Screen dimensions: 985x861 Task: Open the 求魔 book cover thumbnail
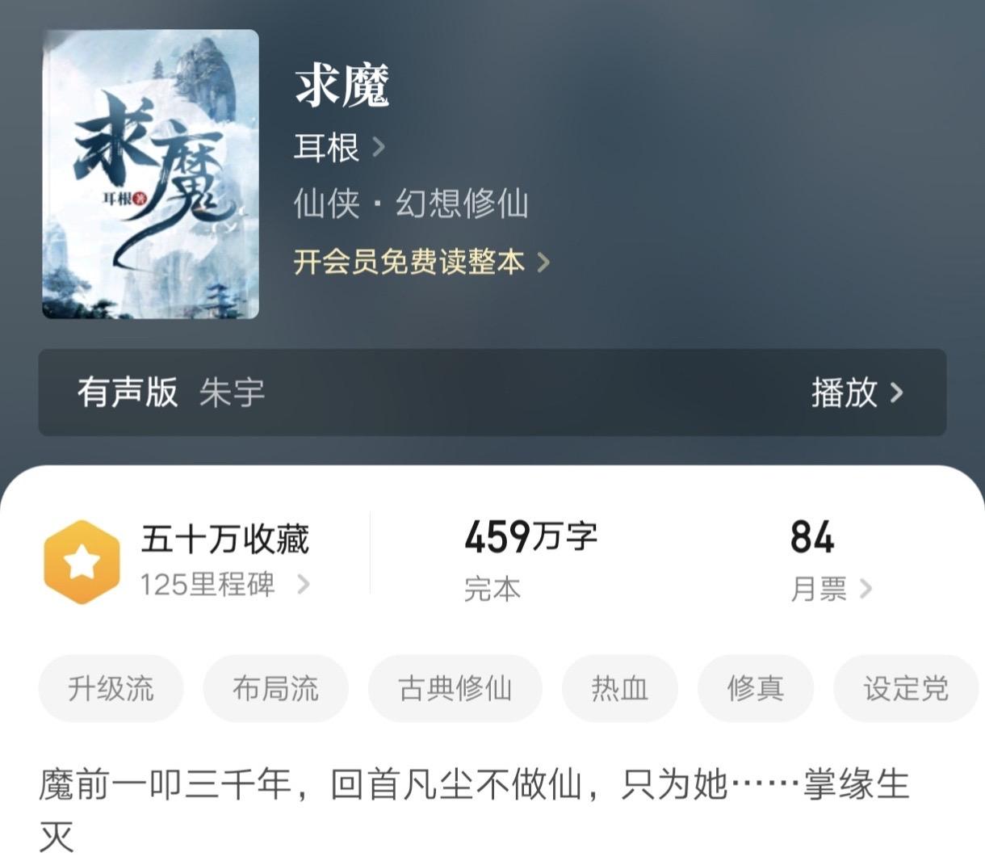(x=151, y=174)
